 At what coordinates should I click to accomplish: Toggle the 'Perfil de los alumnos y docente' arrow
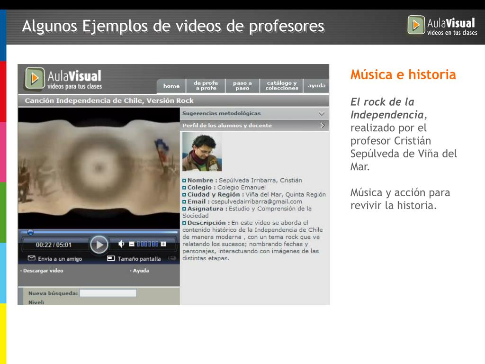(x=322, y=125)
